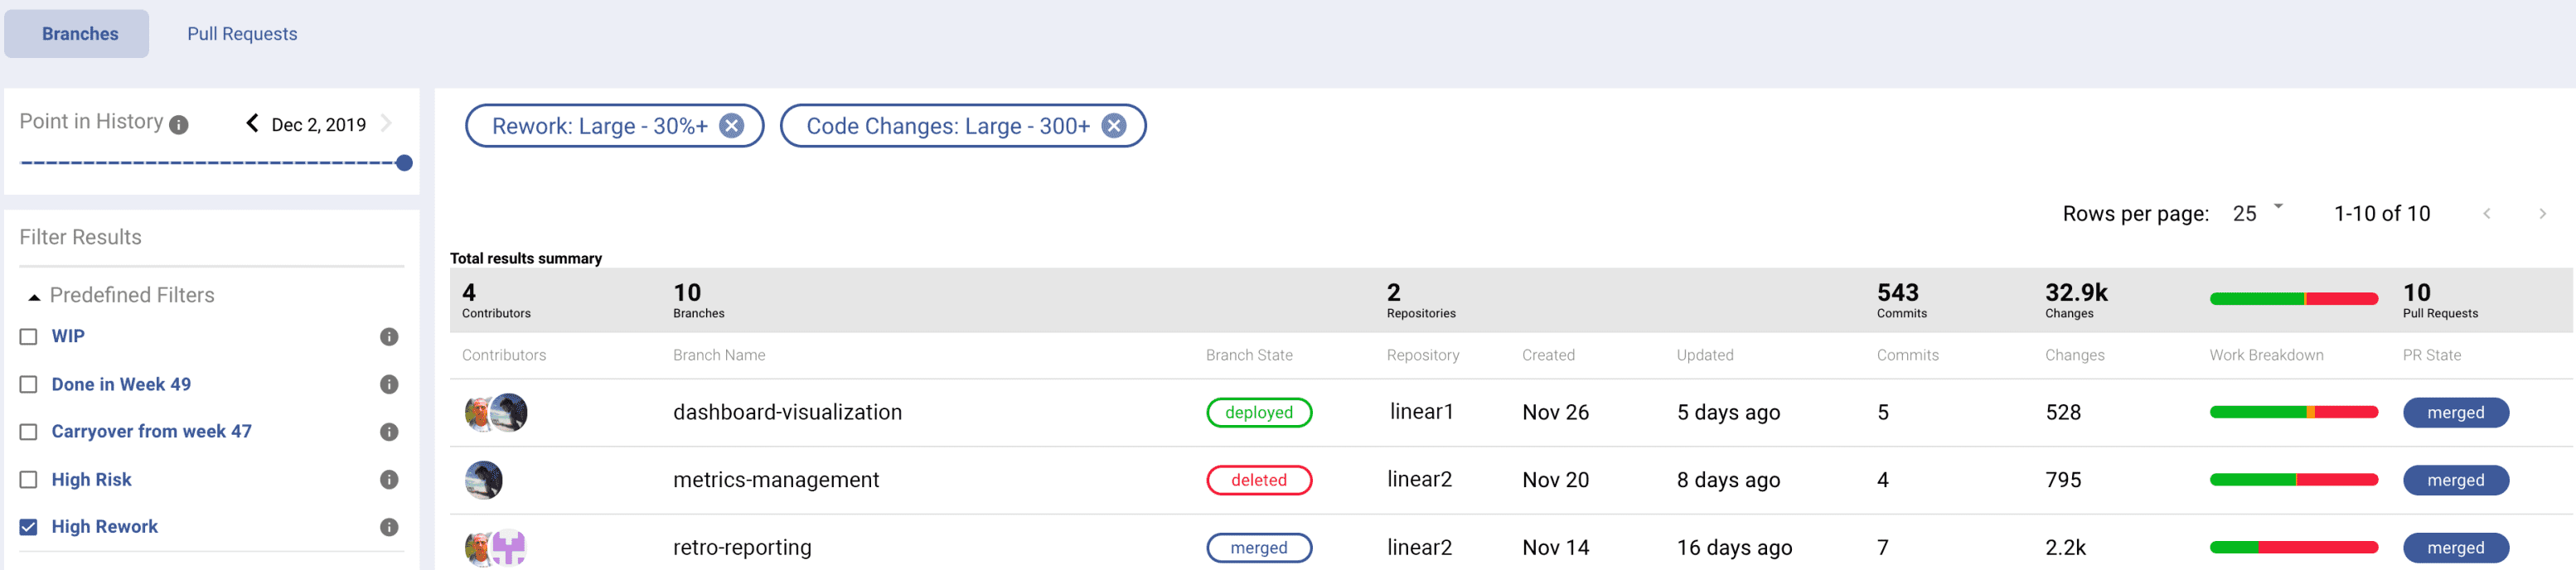Uncheck the High Rework checkbox
Screen dimensions: 2576x570
pos(29,527)
